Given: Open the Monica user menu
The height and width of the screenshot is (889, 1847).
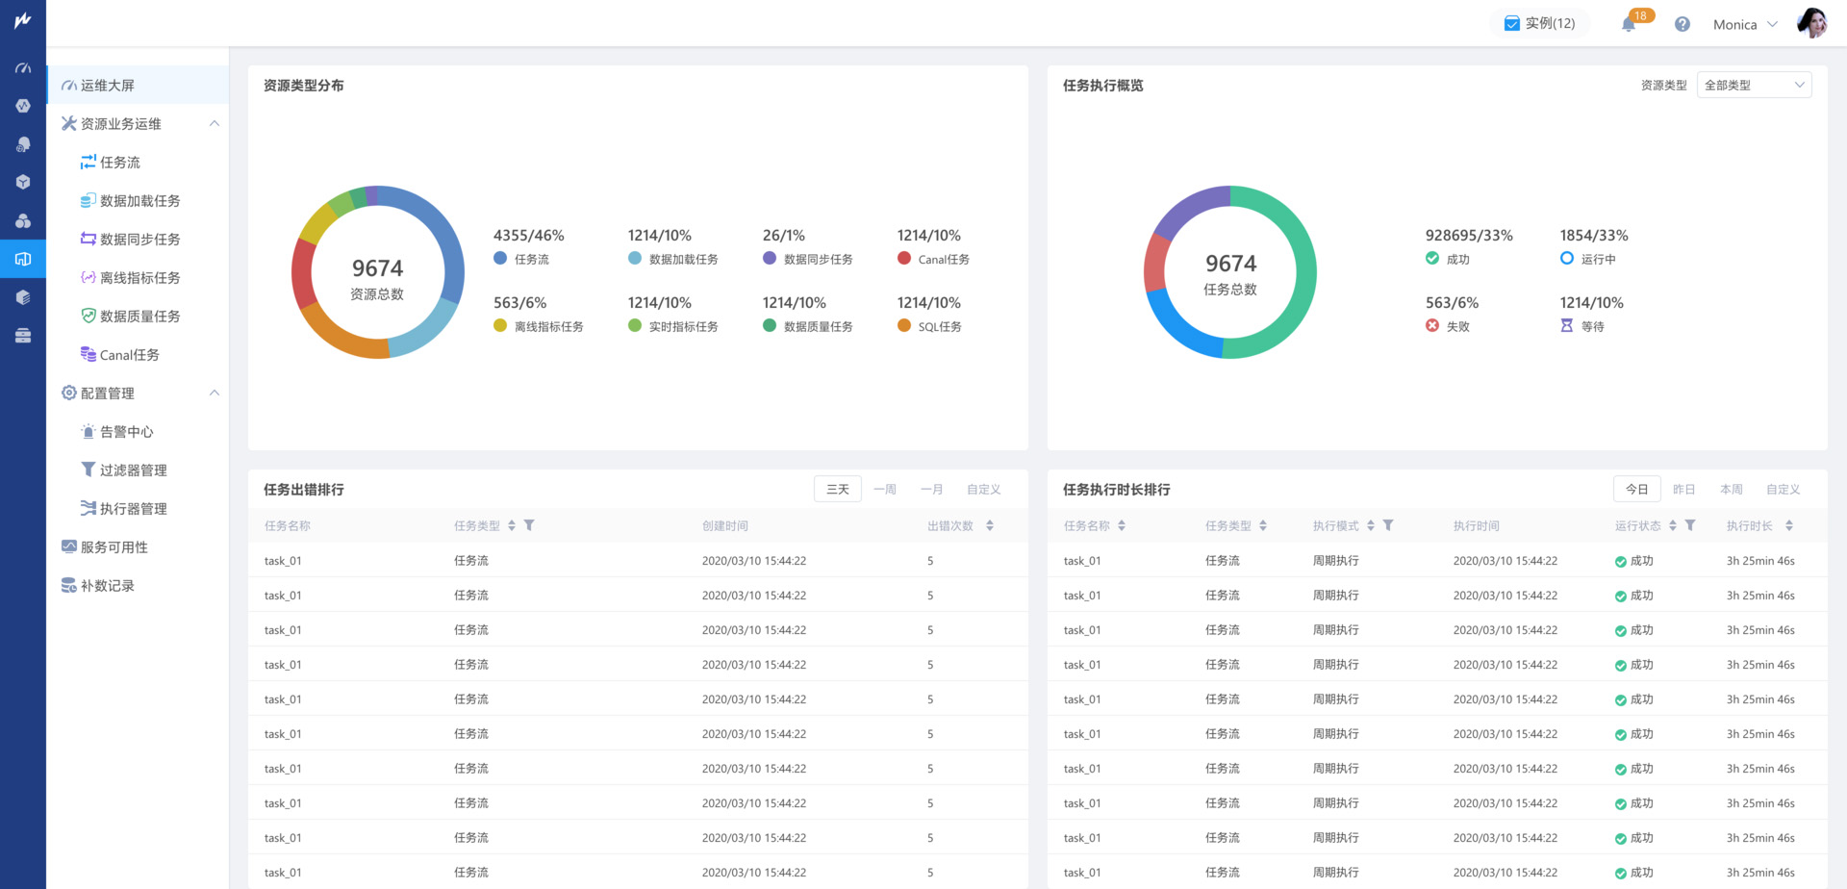Looking at the screenshot, I should 1744,25.
